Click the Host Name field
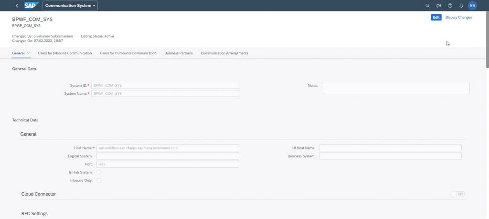489x219 pixels. tap(168, 148)
